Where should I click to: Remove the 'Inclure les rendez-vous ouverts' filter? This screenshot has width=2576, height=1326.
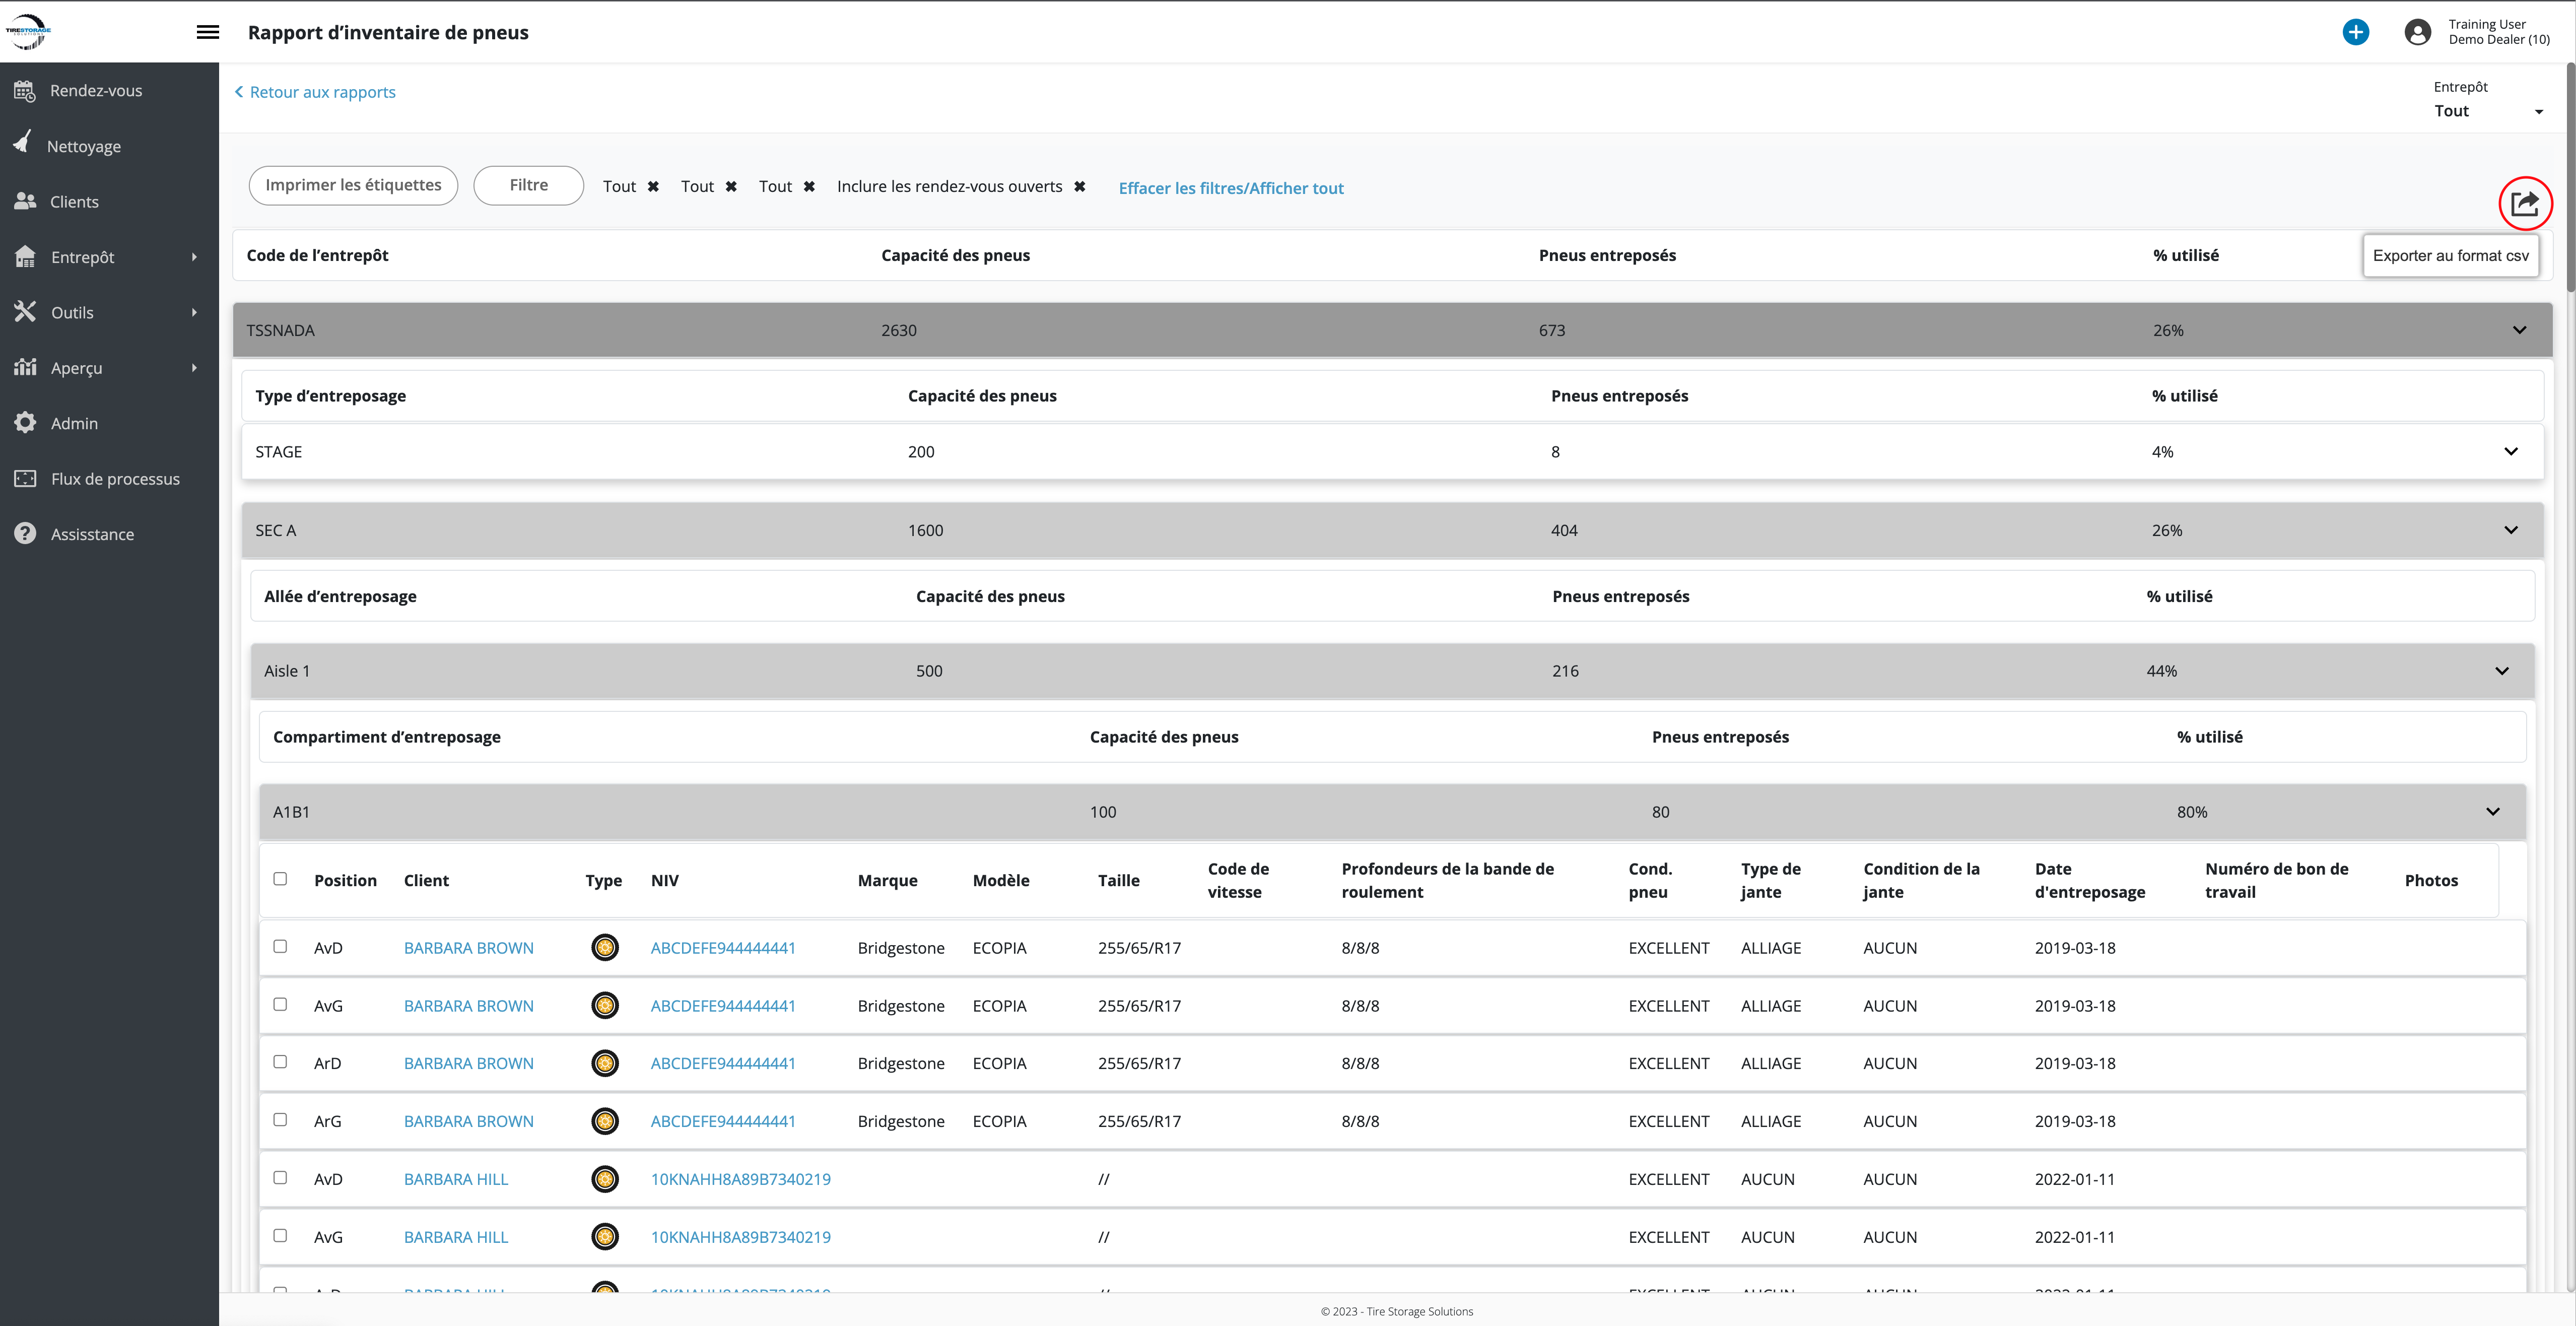[1080, 187]
